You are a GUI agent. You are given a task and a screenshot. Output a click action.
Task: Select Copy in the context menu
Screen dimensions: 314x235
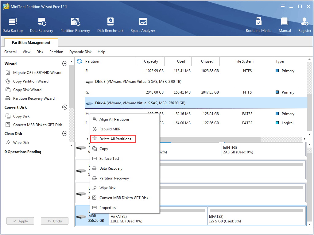tap(125, 149)
